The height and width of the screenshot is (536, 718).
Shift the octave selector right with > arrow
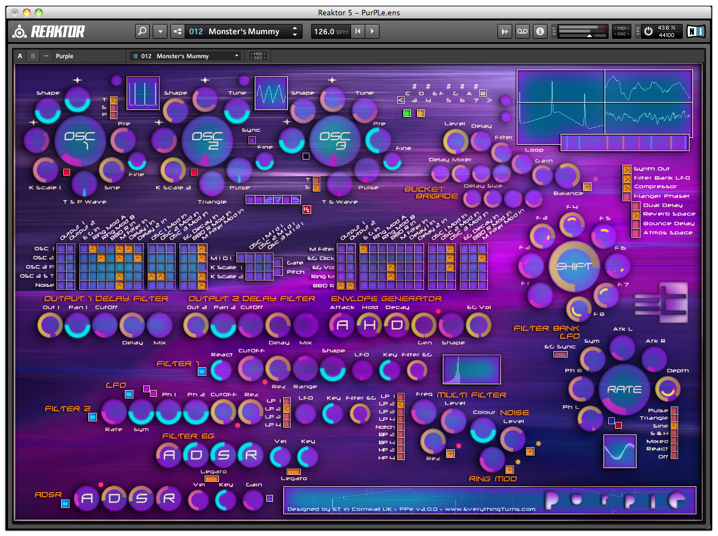coord(489,100)
